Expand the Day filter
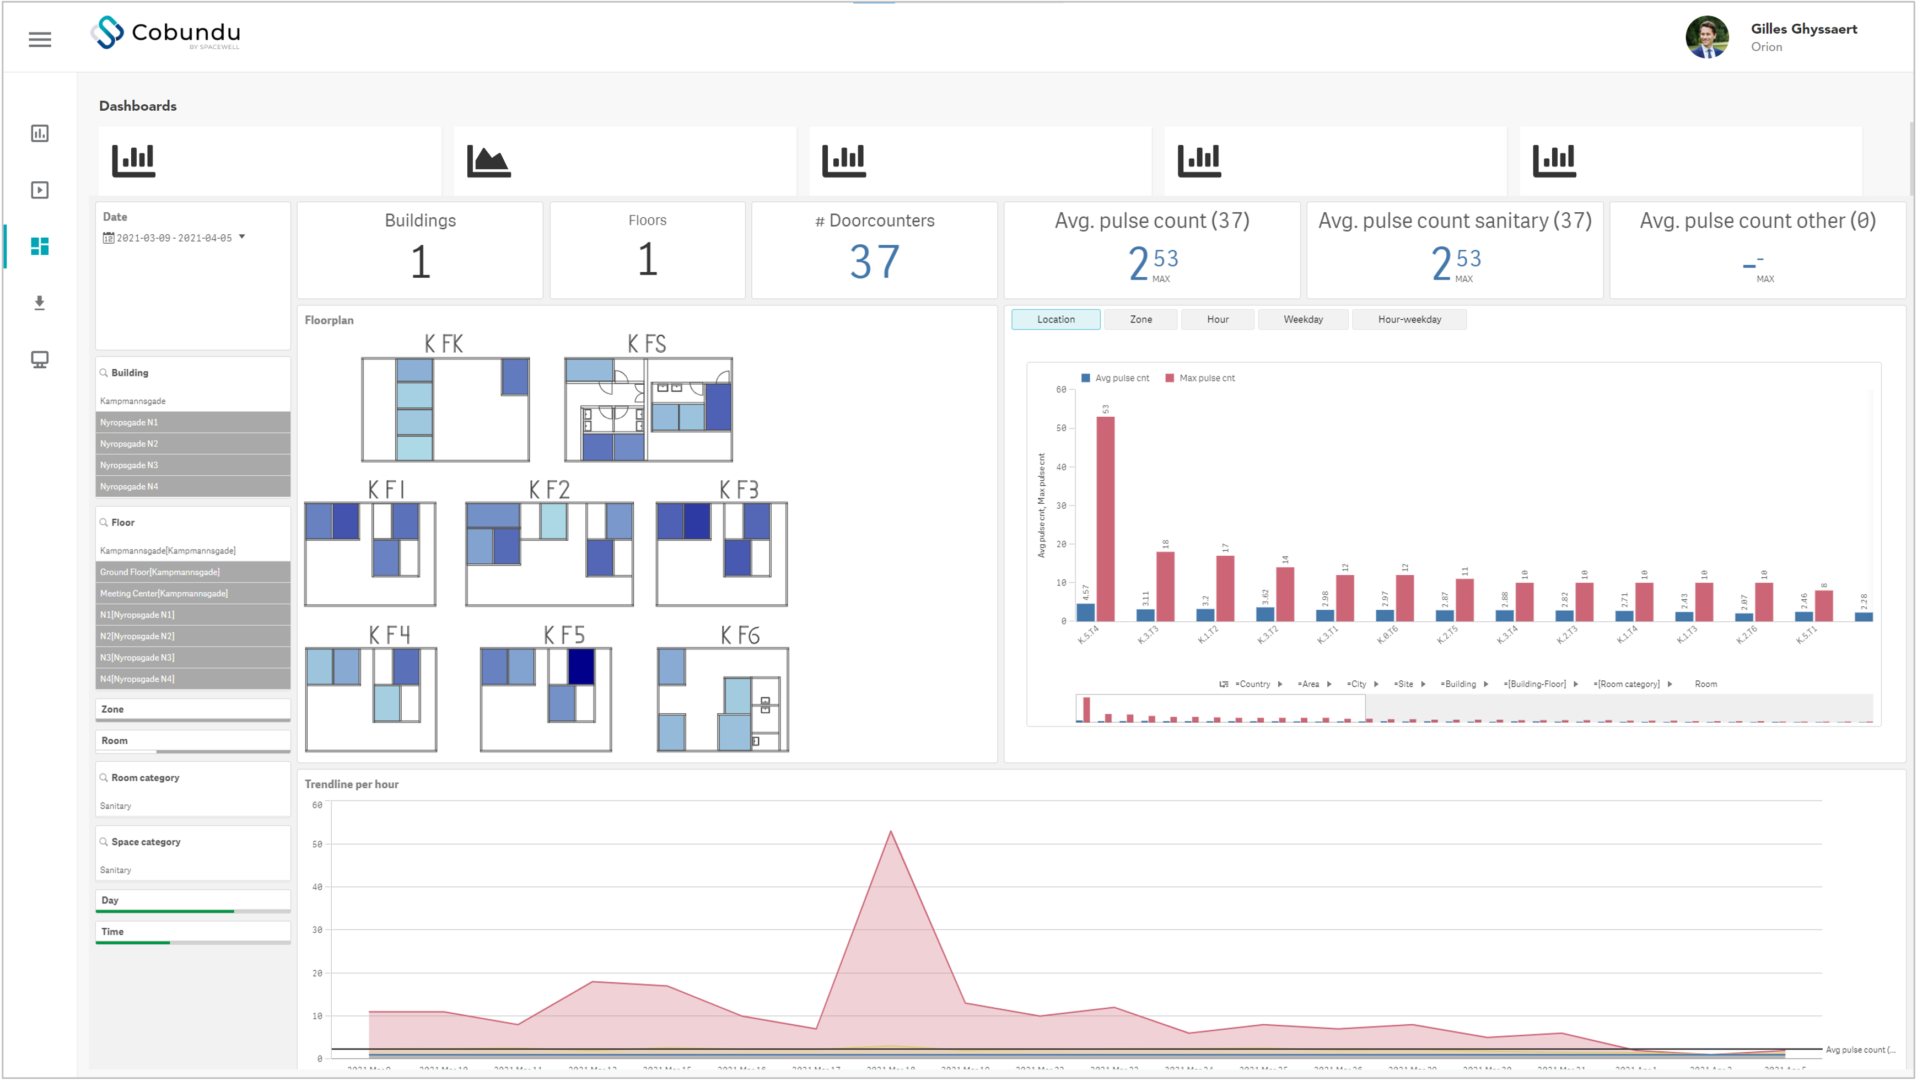The image size is (1917, 1081). pos(193,902)
